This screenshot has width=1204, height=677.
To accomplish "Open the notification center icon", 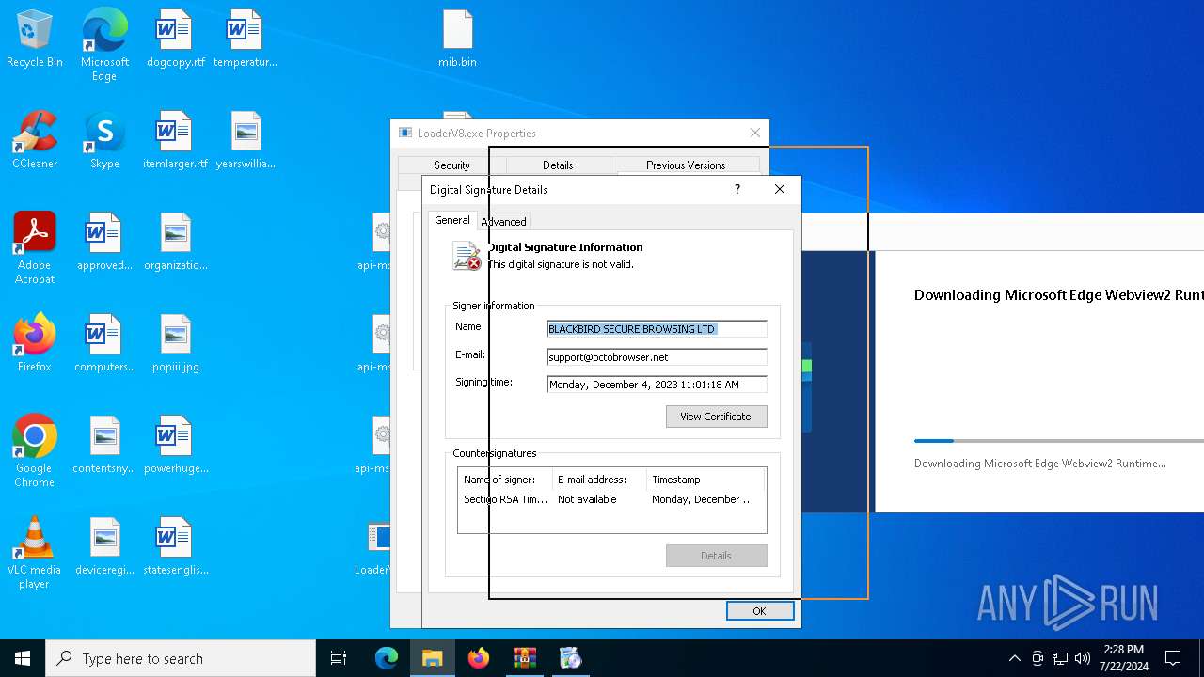I will [1173, 658].
